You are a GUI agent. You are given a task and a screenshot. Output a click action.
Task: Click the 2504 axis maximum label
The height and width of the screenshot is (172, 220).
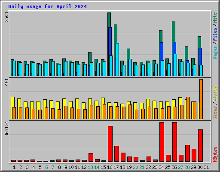coord(6,17)
